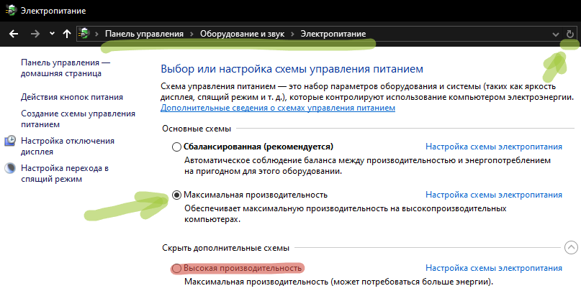Click the display-off clock monitor icon
The height and width of the screenshot is (296, 581).
(x=10, y=141)
